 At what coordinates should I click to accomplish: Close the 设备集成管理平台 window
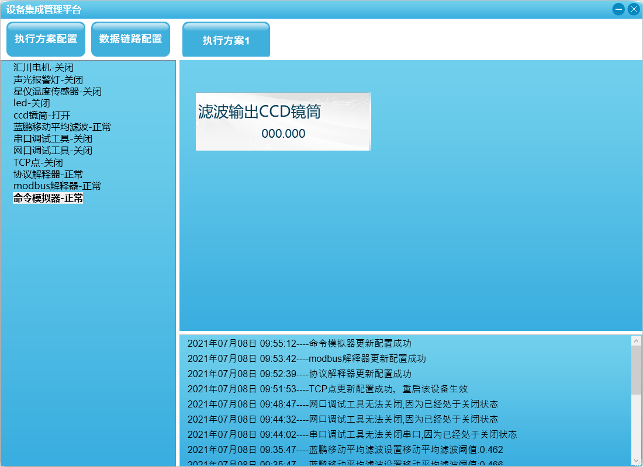point(634,9)
